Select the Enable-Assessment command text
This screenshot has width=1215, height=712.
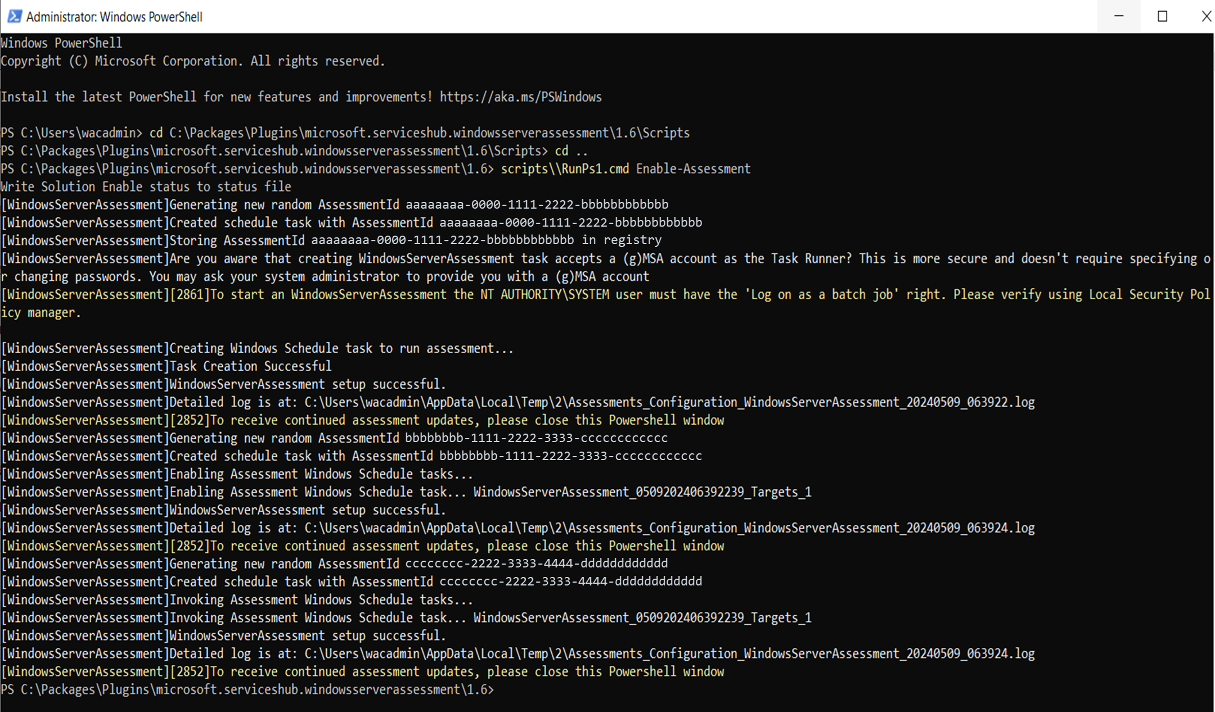692,168
